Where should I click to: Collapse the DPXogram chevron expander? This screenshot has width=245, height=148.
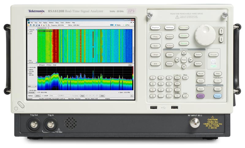coord(37,65)
